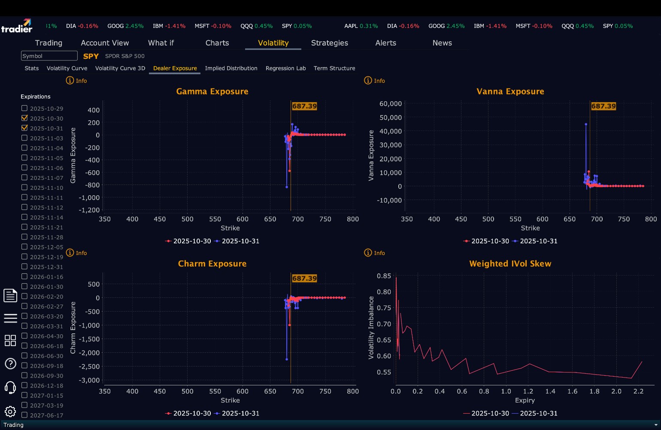Uncheck the 2025-10-31 expiration
Viewport: 661px width, 430px height.
pyautogui.click(x=24, y=128)
